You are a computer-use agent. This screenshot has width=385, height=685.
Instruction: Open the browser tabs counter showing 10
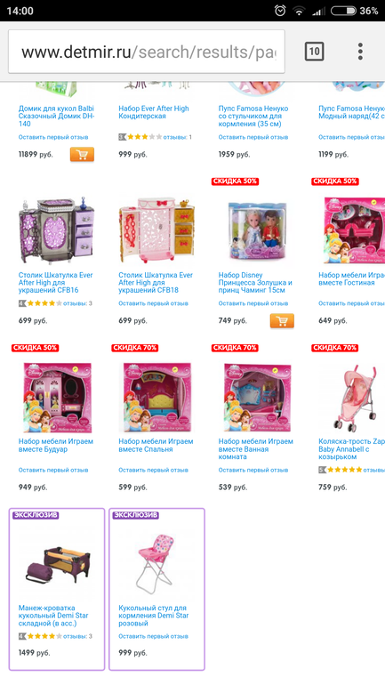click(314, 52)
